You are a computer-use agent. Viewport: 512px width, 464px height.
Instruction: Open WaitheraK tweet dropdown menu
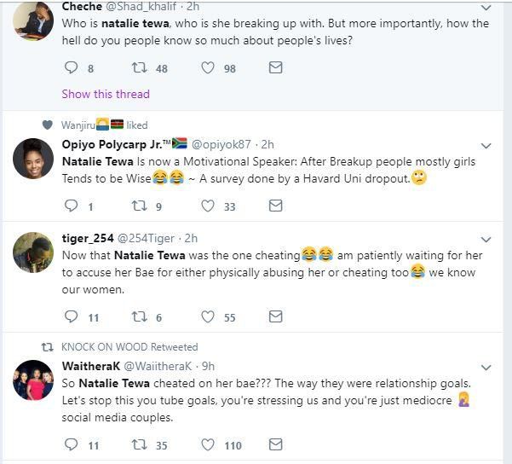point(486,368)
